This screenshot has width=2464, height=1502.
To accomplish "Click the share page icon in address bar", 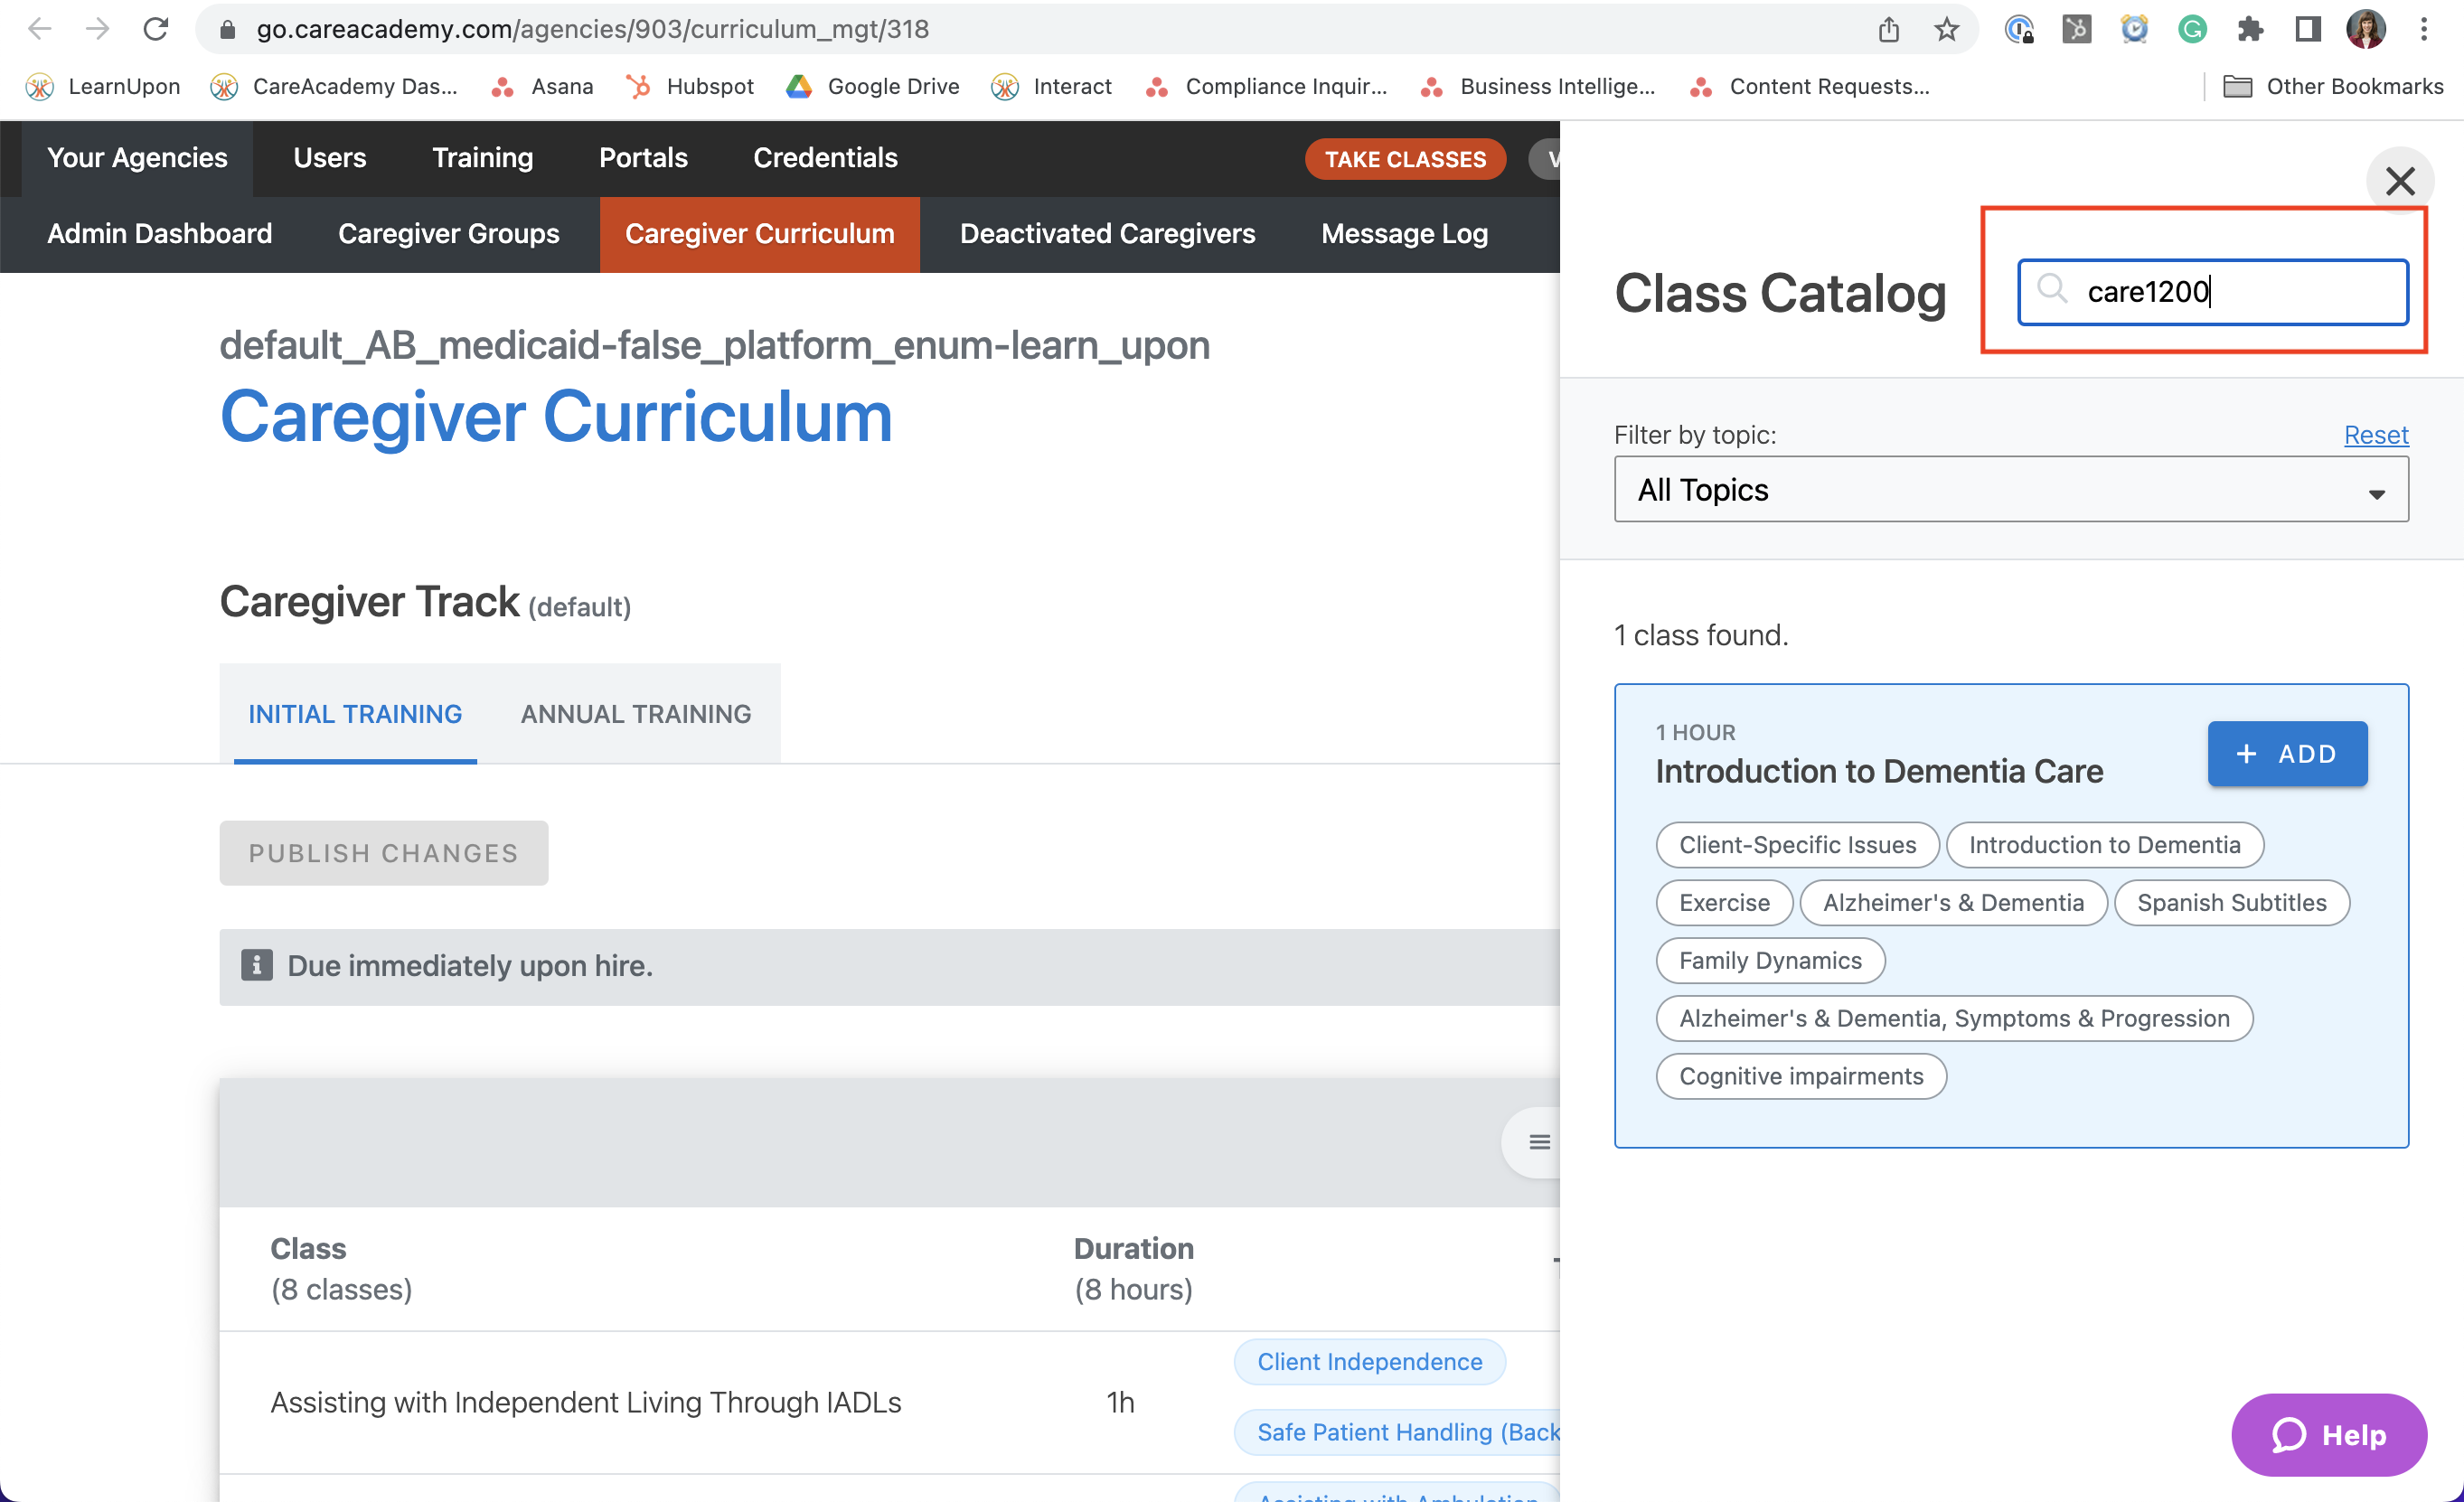I will (x=1888, y=29).
